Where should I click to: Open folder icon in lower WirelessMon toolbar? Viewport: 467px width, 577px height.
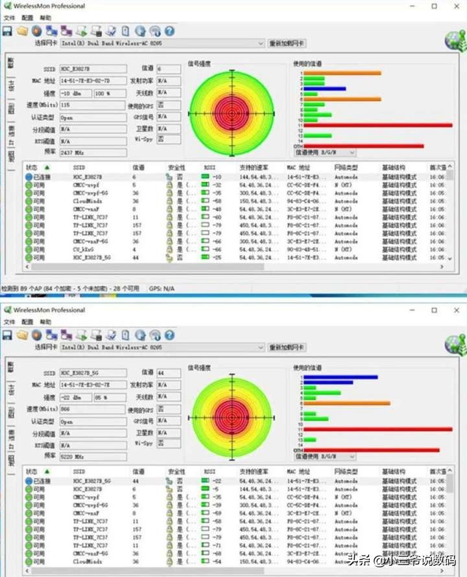pyautogui.click(x=22, y=335)
